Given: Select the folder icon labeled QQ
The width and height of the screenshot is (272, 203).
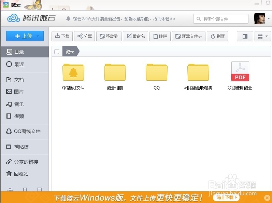Looking at the screenshot, I should pos(157,72).
